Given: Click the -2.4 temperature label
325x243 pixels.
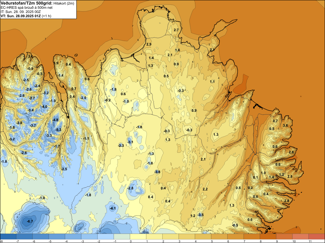Looking at the screenshot, I should [x=37, y=86].
